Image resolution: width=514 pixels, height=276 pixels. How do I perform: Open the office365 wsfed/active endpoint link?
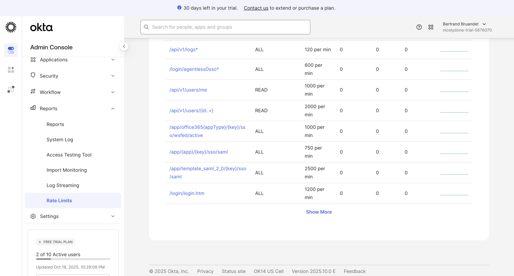coord(207,131)
